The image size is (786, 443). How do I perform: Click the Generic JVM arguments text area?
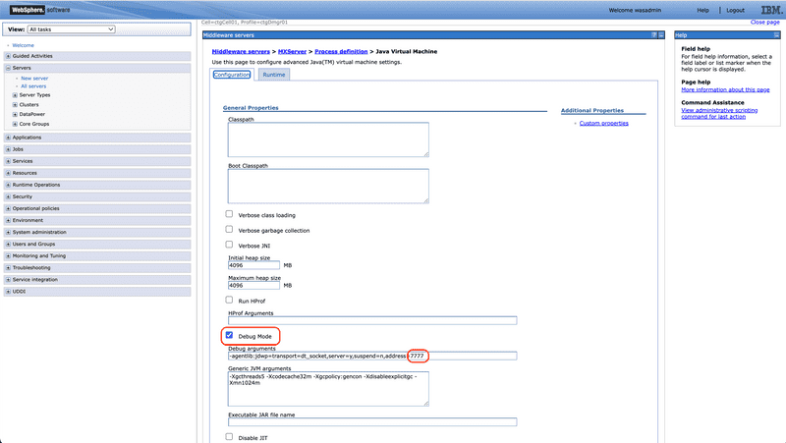[x=328, y=389]
